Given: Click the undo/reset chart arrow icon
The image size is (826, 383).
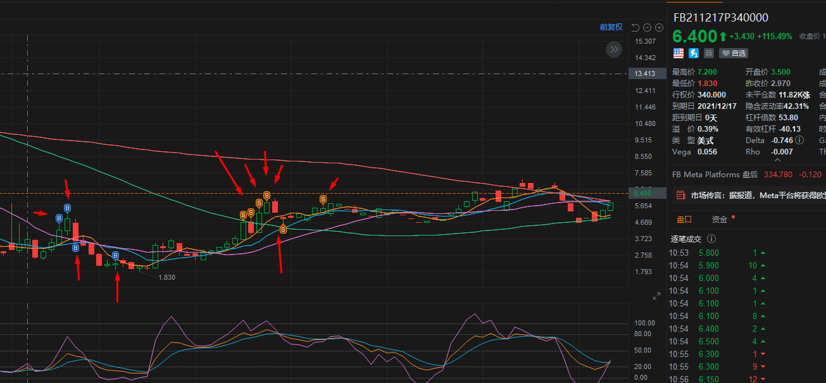Looking at the screenshot, I should click(x=635, y=27).
